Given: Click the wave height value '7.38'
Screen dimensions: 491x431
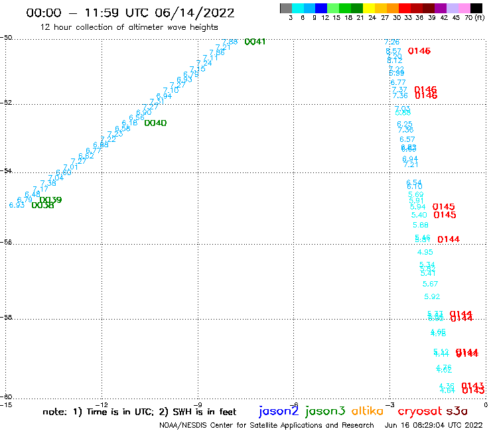Looking at the screenshot, I should (x=48, y=183).
